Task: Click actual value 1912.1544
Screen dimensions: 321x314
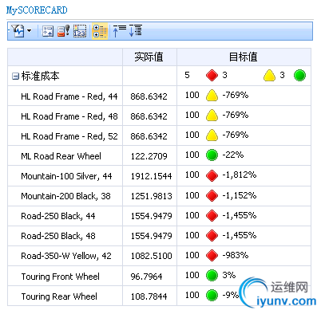Action: [151, 176]
